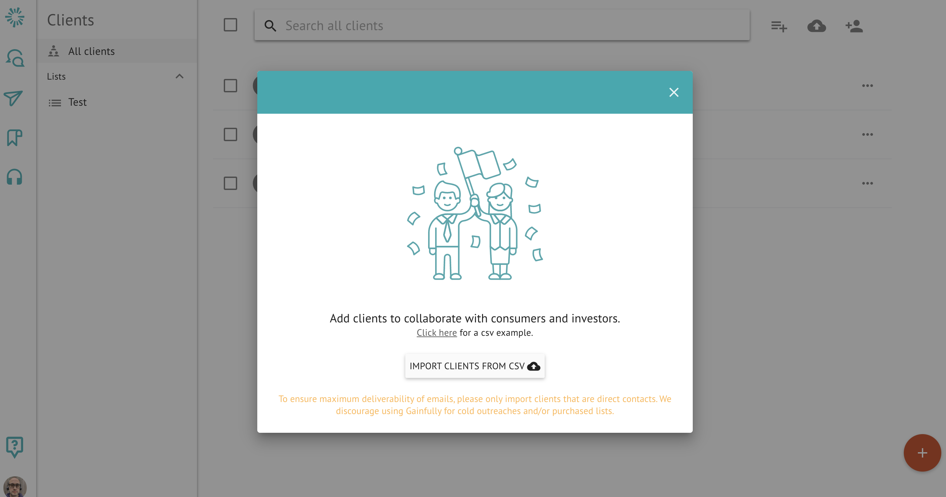
Task: Click the add to list icon
Action: click(x=779, y=26)
